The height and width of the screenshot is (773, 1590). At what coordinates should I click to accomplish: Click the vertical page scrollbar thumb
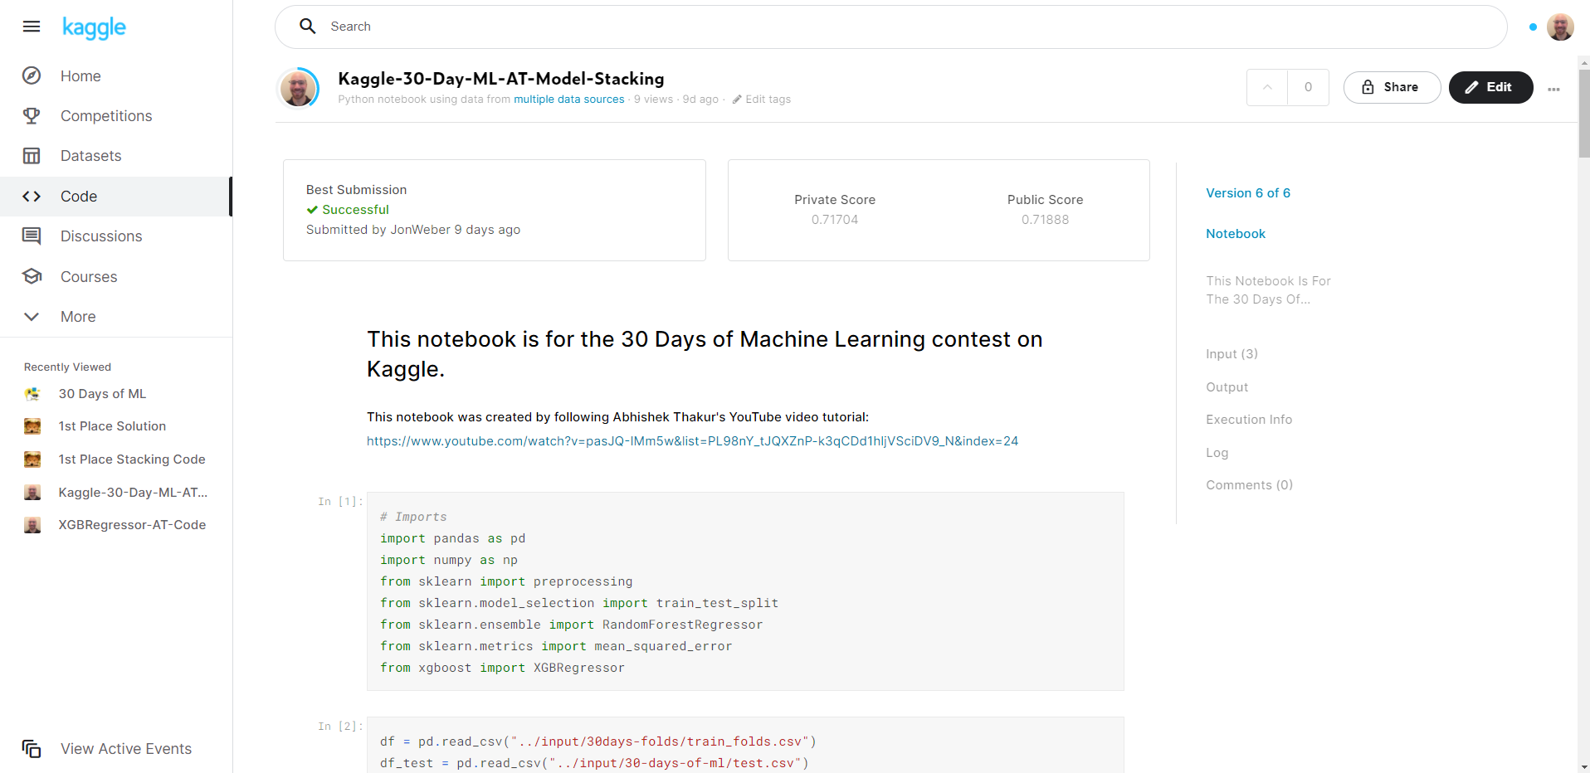(x=1583, y=113)
